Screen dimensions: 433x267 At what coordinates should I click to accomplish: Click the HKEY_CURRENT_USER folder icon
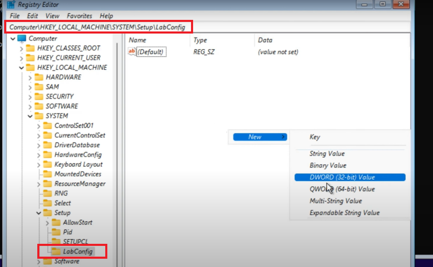click(30, 58)
